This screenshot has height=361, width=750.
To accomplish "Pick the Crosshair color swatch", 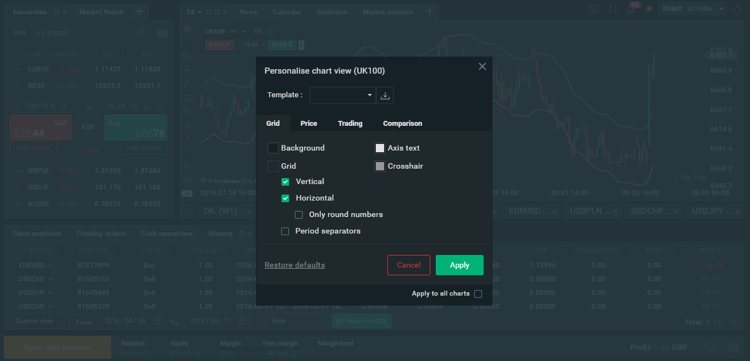I will (380, 166).
